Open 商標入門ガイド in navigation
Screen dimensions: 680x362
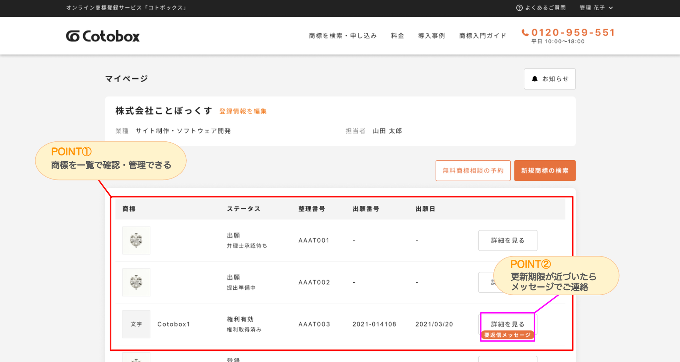[482, 36]
